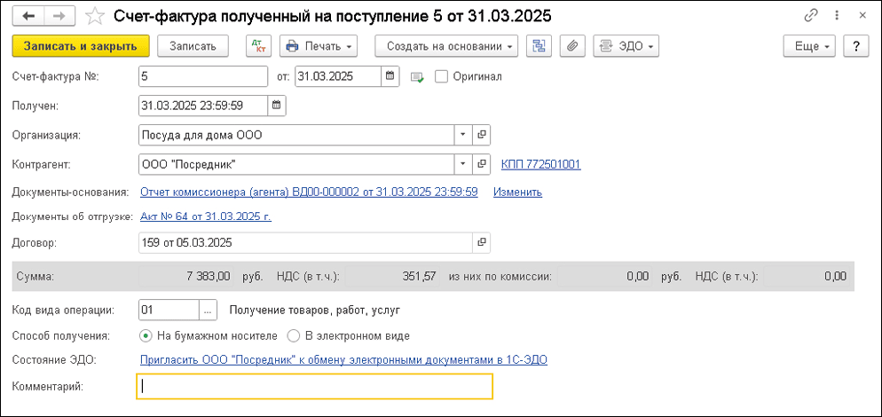Open the Создать на основании dropdown
The height and width of the screenshot is (417, 882).
pyautogui.click(x=446, y=46)
